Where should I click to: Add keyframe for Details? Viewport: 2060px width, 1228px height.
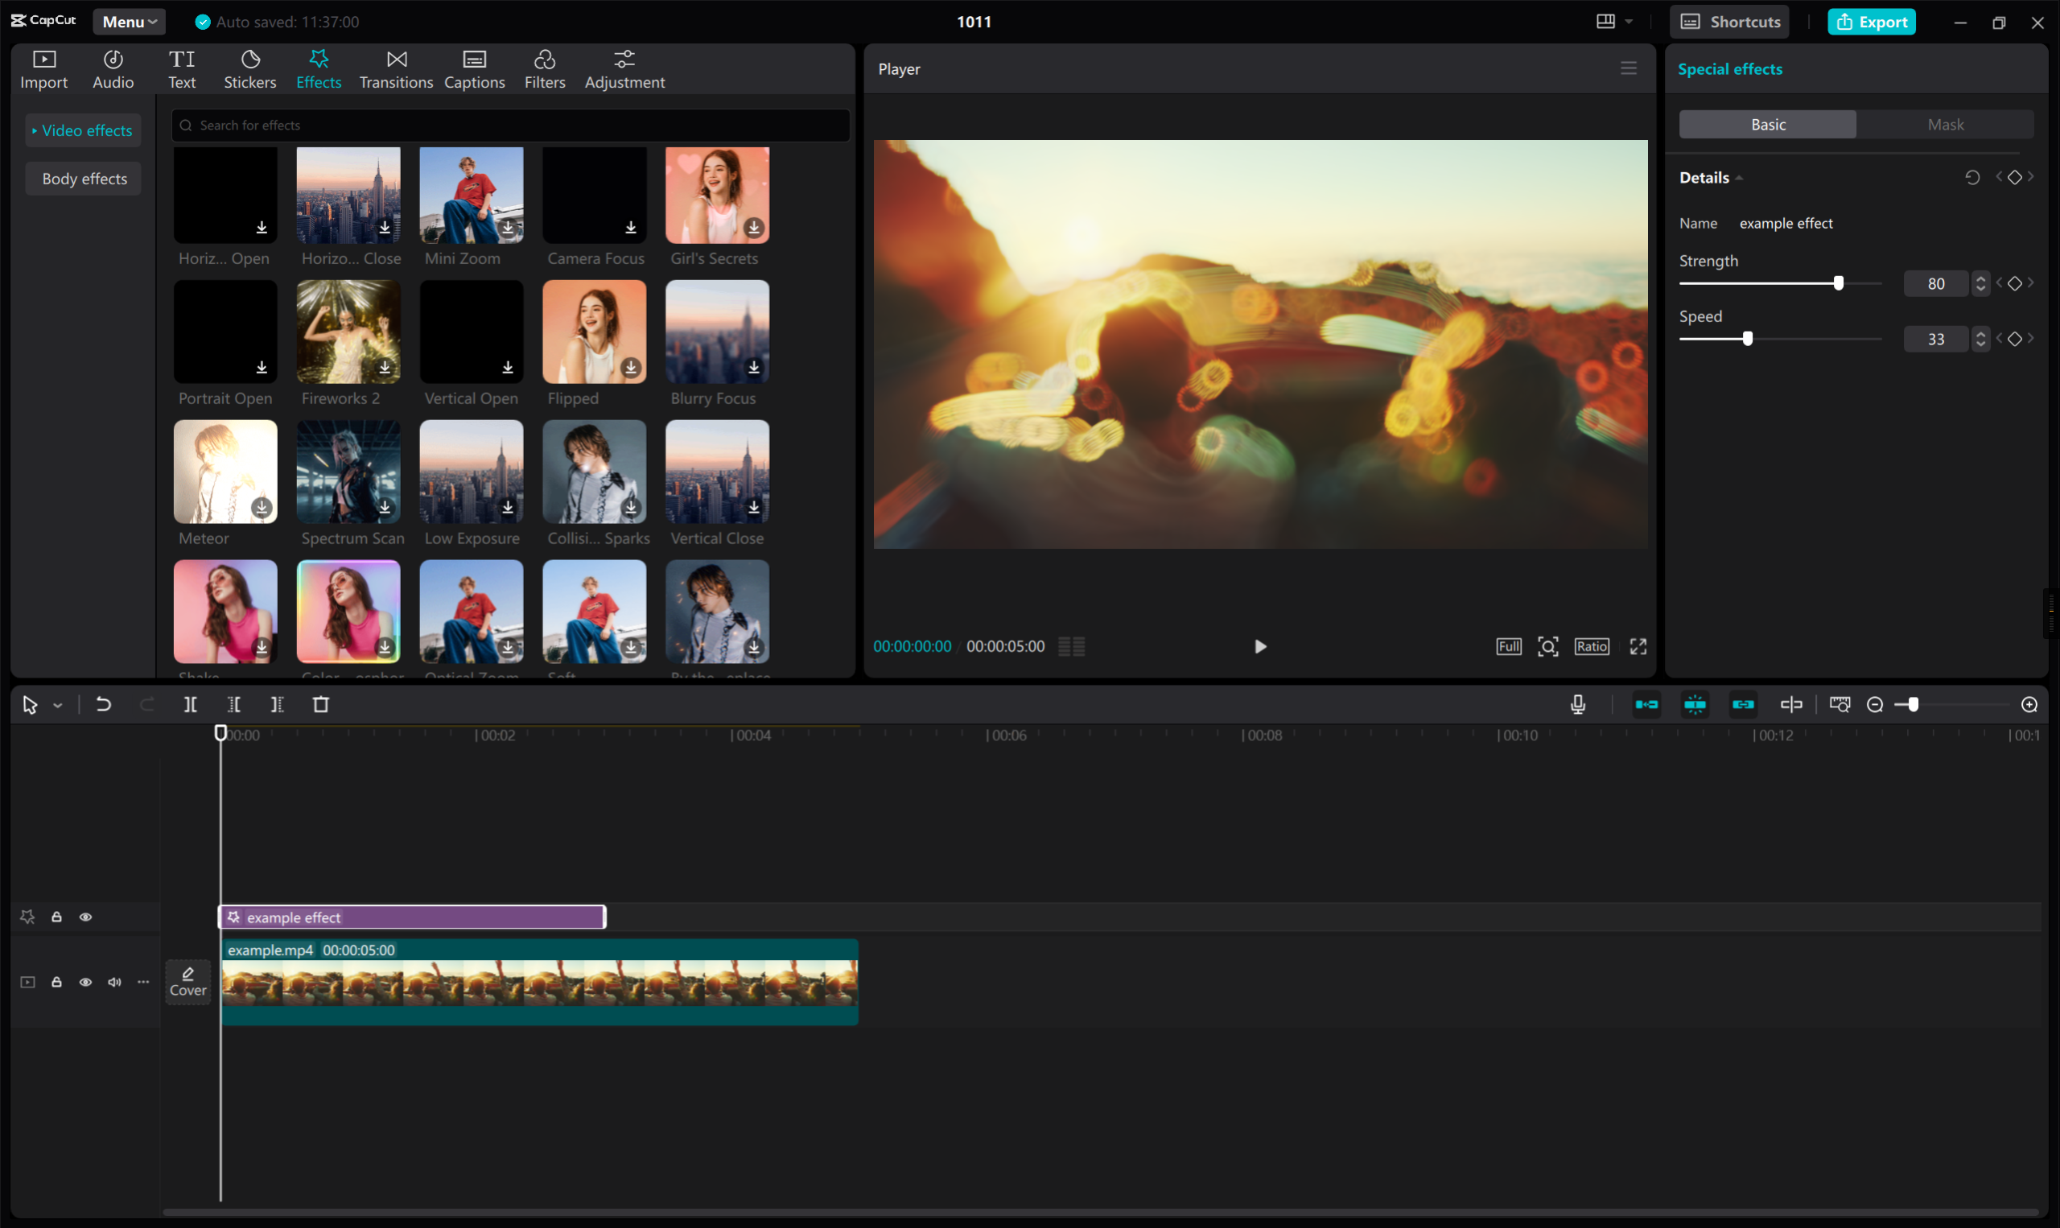pyautogui.click(x=2014, y=177)
